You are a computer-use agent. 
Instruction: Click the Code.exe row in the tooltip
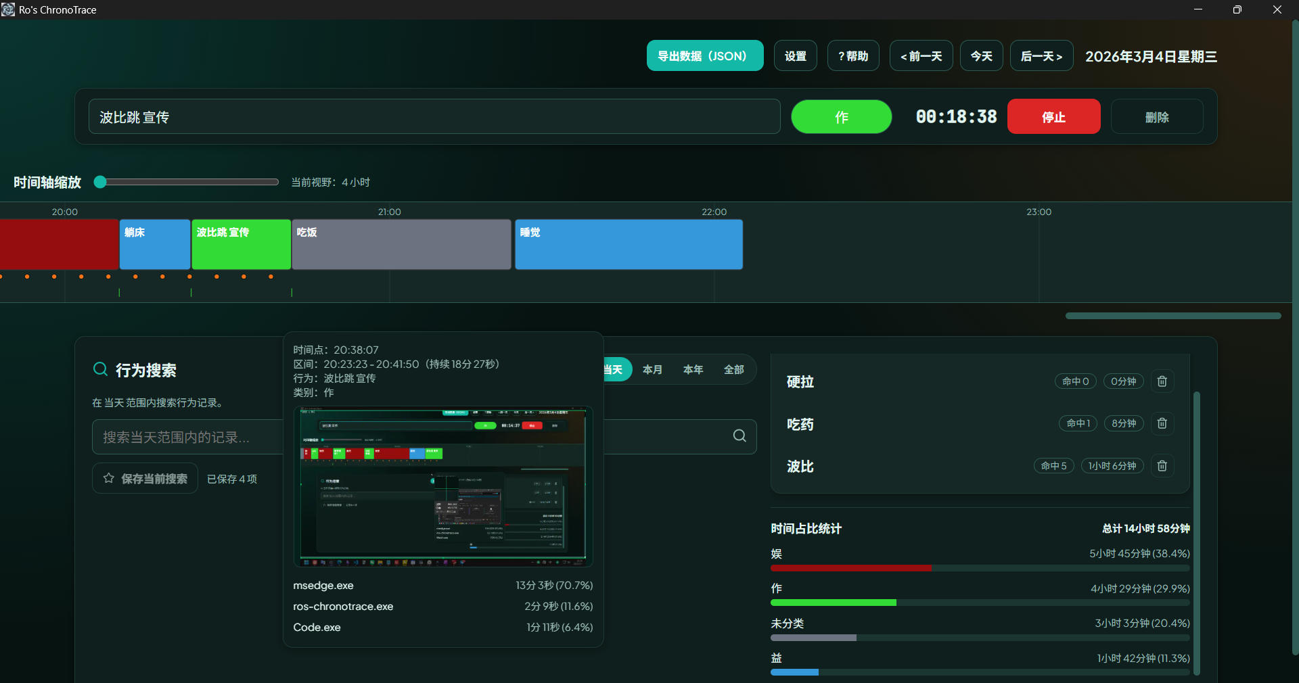click(x=443, y=628)
